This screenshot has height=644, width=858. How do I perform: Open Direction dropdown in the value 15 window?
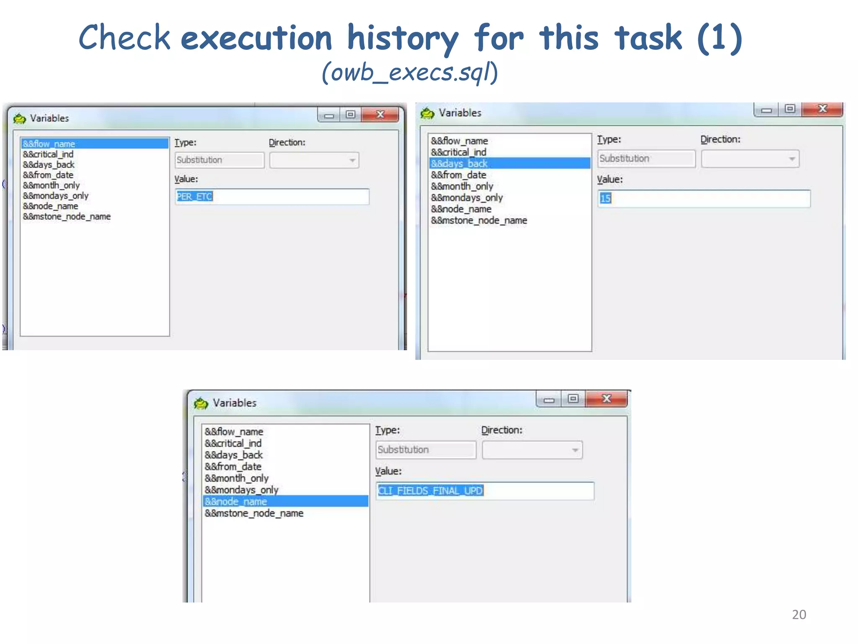[x=750, y=159]
